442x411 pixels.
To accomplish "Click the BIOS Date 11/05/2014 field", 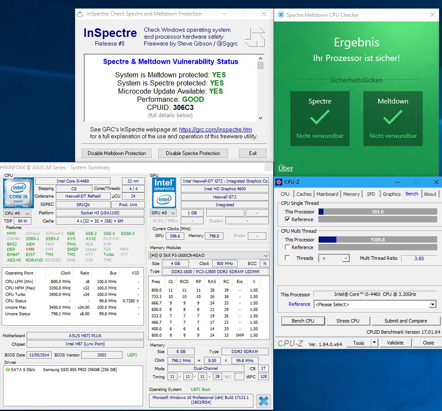I will click(x=39, y=355).
